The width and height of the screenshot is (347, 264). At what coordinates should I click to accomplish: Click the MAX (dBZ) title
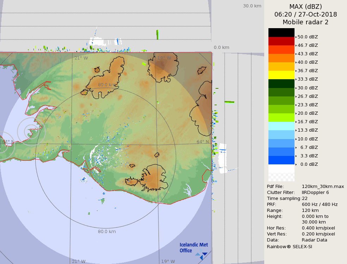click(305, 6)
